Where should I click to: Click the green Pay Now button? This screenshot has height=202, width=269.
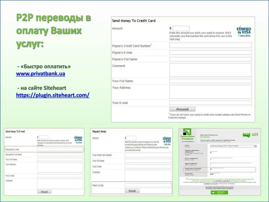(x=219, y=192)
